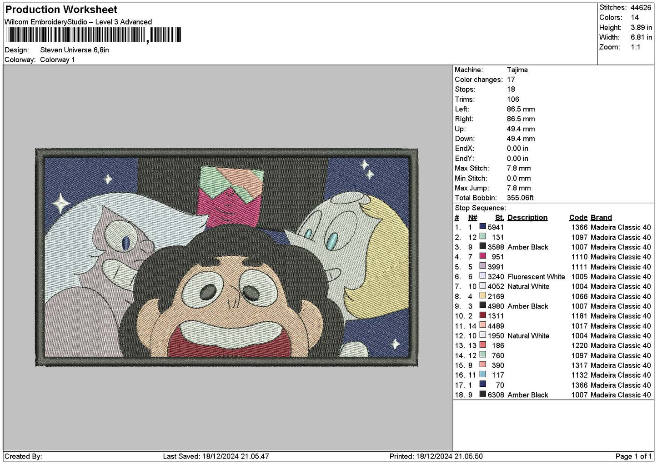Click the Colorway 1 value
657x464 pixels.
57,60
